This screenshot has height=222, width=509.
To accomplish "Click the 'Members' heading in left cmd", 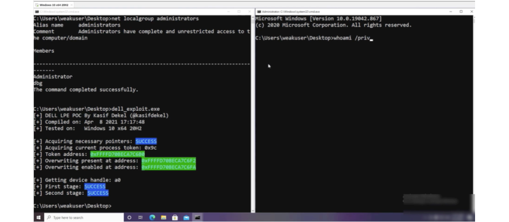I will 44,51.
